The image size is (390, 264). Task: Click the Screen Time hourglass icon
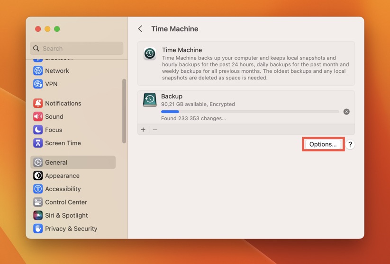tap(38, 143)
